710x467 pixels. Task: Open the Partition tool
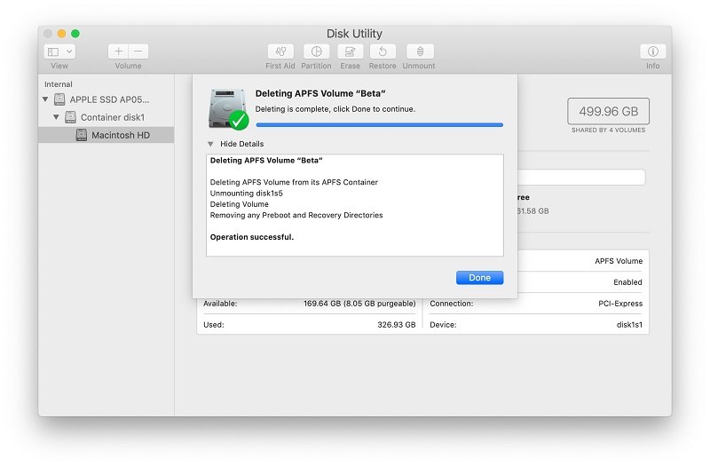click(x=317, y=51)
